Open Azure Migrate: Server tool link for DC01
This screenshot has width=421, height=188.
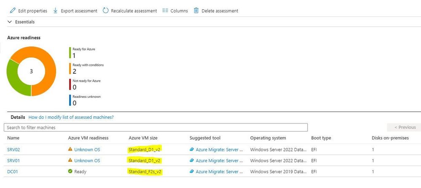[x=220, y=172]
